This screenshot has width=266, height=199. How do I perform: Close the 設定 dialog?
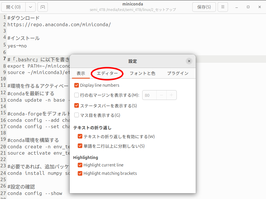(x=189, y=61)
